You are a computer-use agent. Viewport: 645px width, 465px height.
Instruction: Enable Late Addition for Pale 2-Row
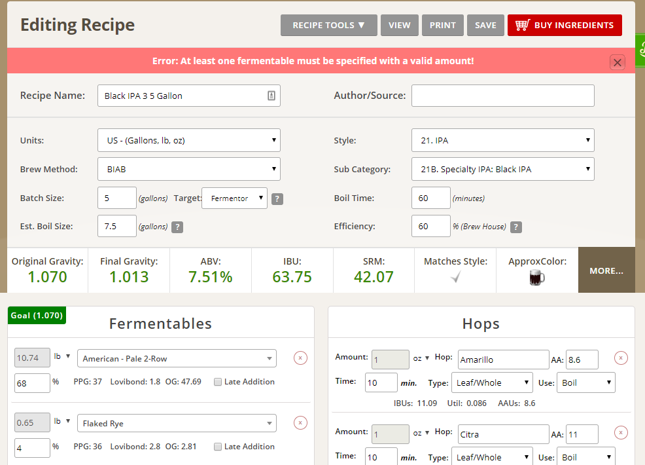pos(218,382)
